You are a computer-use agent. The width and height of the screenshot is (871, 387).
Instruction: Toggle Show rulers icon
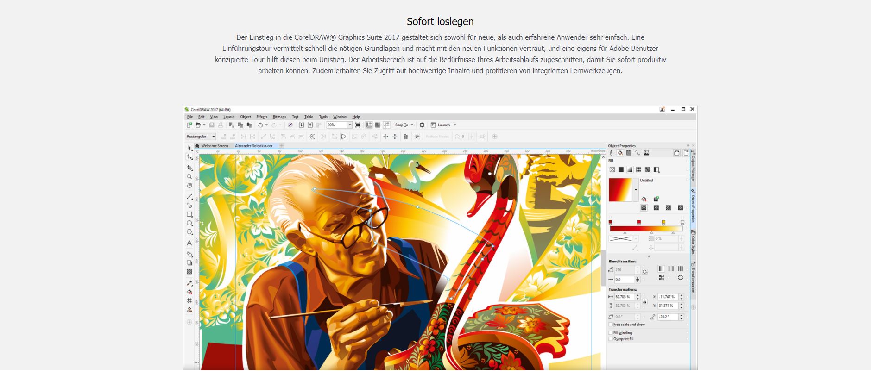[x=369, y=125]
